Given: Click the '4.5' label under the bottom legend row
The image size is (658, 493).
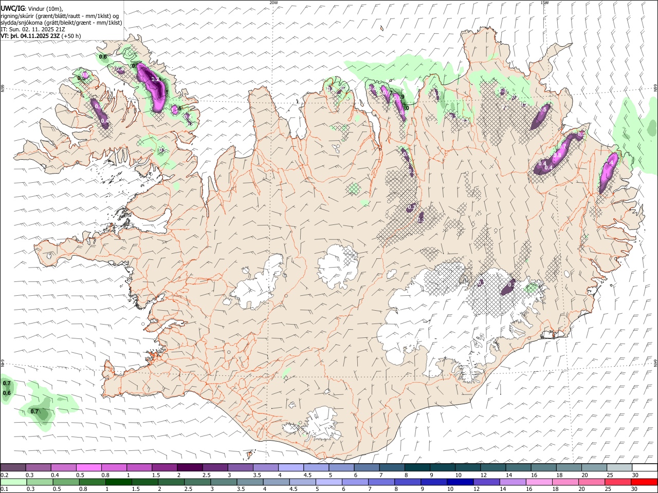Looking at the screenshot, I should click(x=293, y=489).
